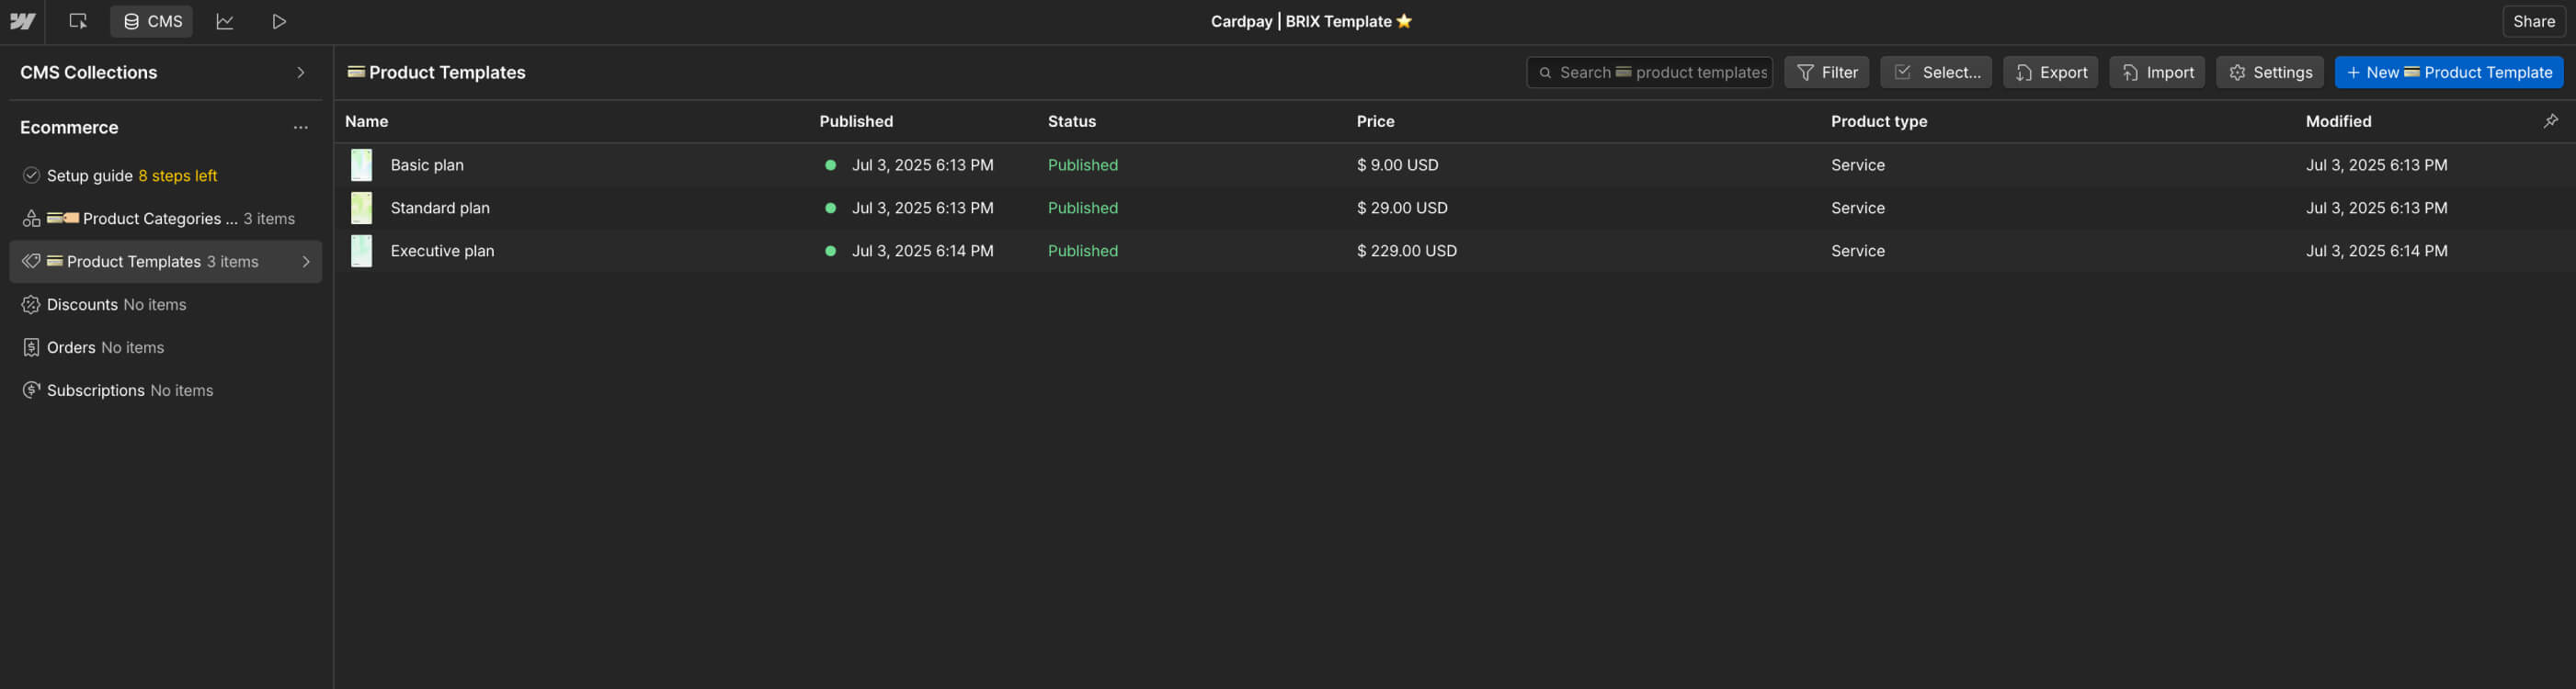Open Subscriptions in the sidebar

[x=166, y=390]
